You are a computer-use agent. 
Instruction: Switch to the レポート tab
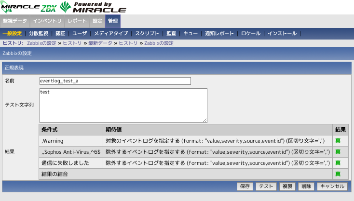click(78, 21)
